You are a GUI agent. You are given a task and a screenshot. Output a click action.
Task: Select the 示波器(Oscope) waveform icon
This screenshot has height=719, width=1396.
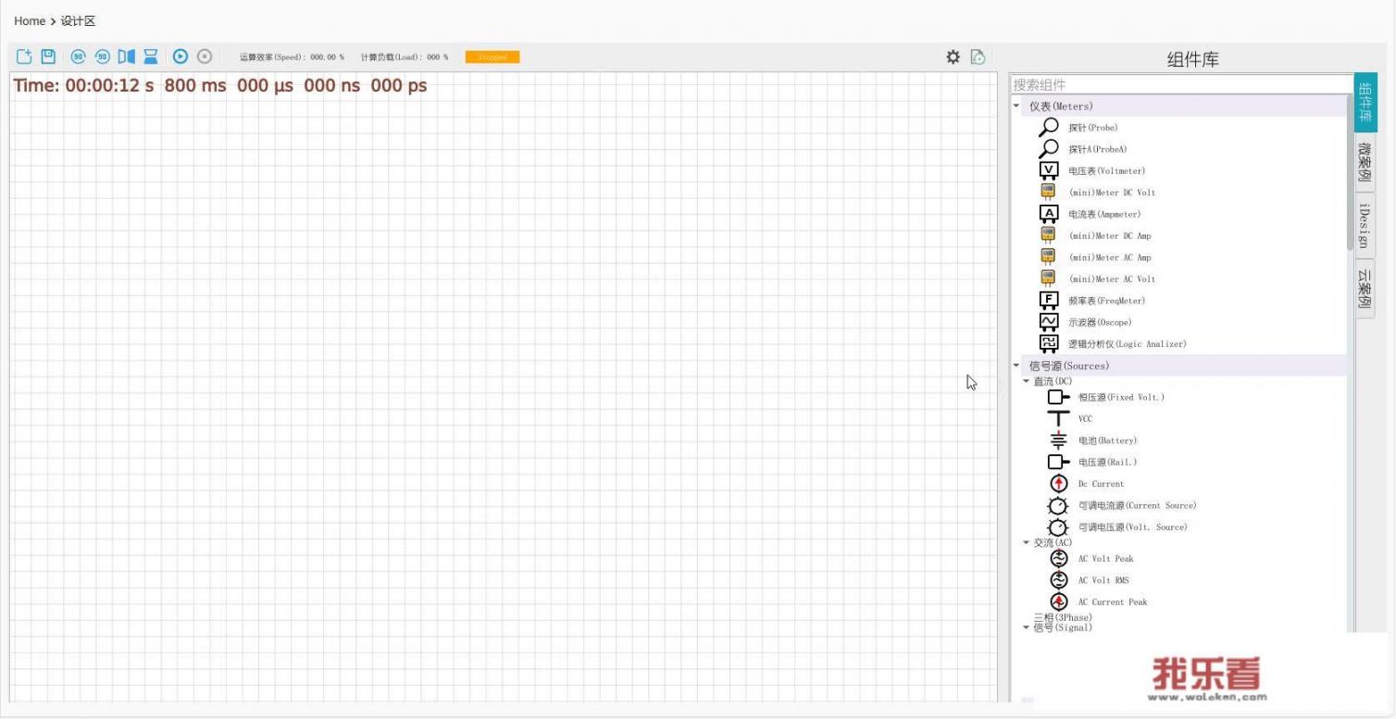1049,322
